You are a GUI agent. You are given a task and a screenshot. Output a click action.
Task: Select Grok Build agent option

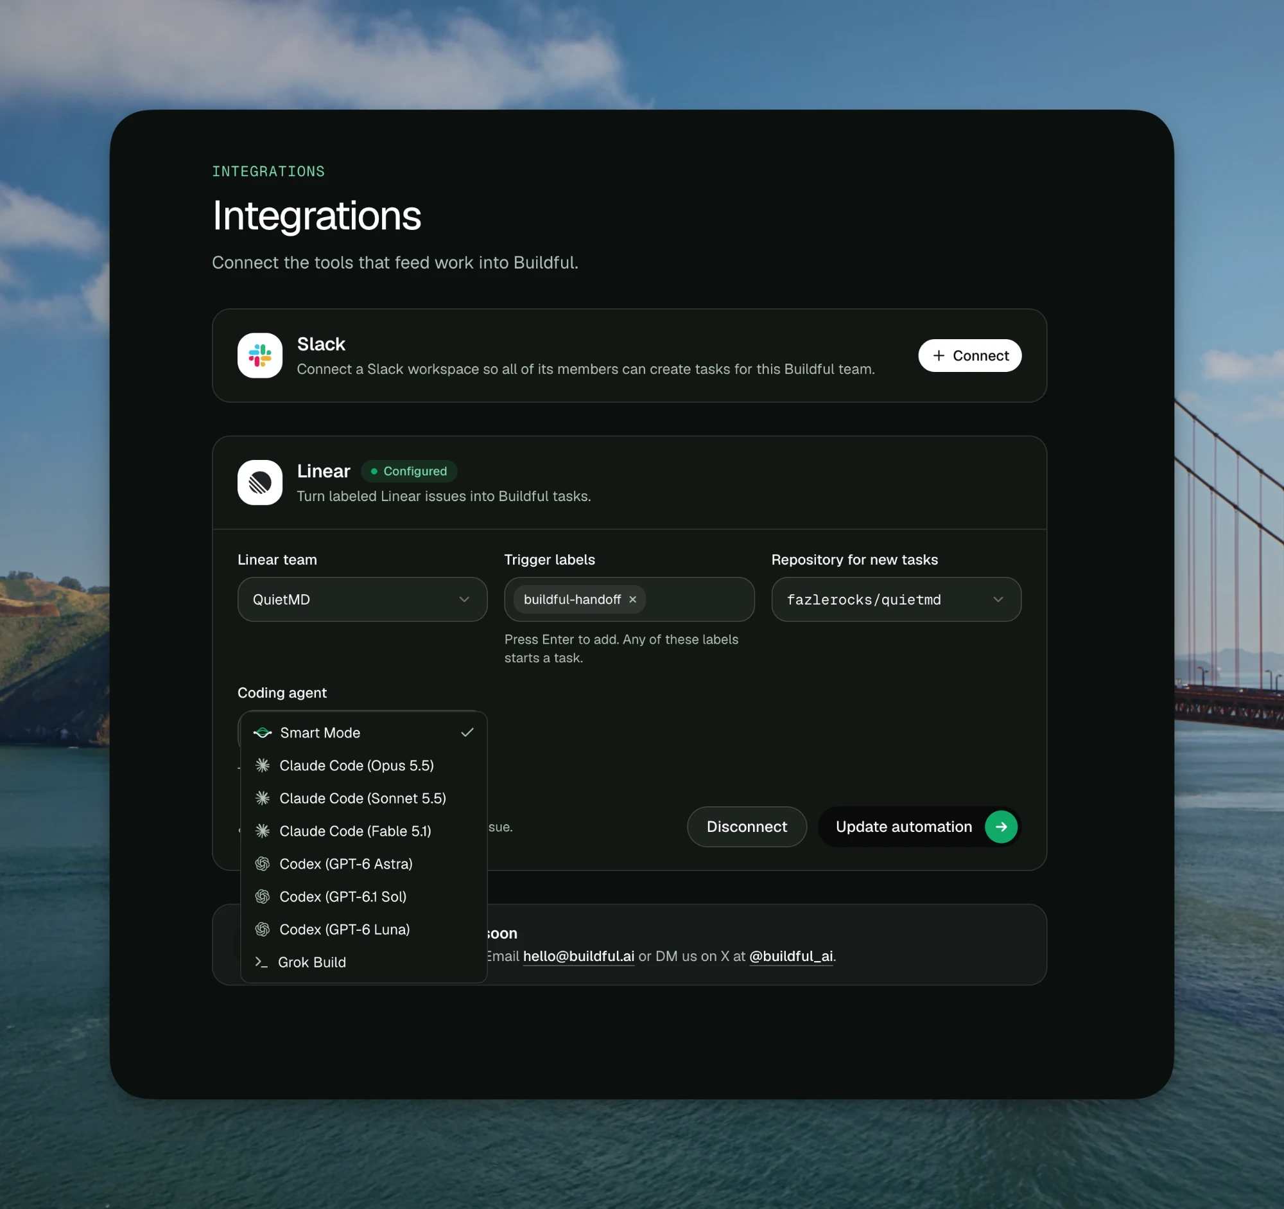coord(363,962)
